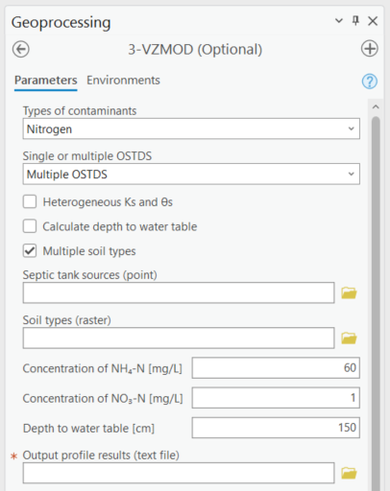The width and height of the screenshot is (390, 491).
Task: Switch to the Parameters tab
Action: point(46,81)
